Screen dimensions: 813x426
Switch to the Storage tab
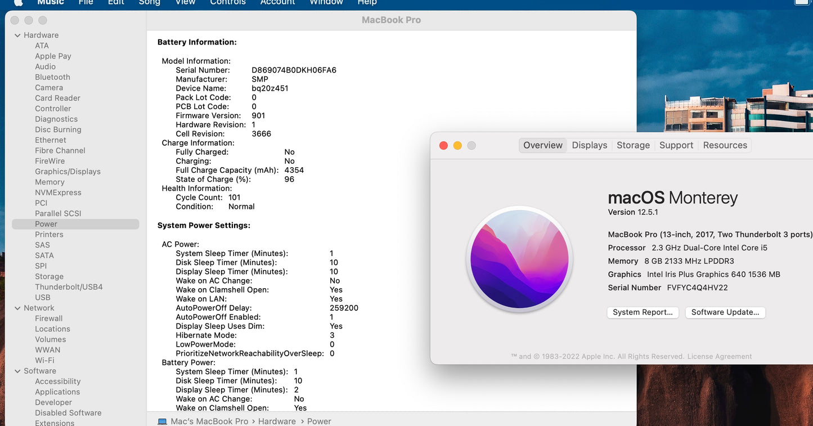(633, 145)
